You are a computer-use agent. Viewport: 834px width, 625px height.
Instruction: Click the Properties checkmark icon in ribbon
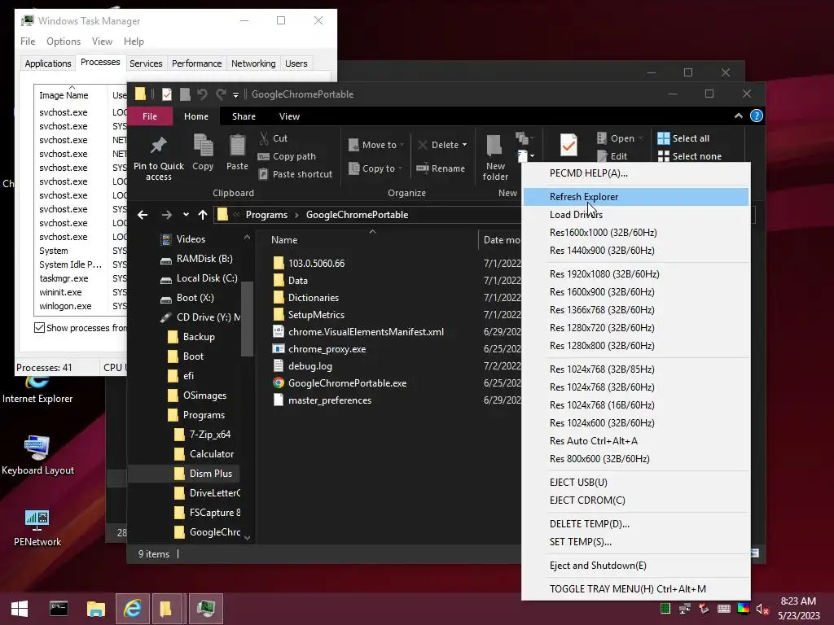pyautogui.click(x=568, y=145)
